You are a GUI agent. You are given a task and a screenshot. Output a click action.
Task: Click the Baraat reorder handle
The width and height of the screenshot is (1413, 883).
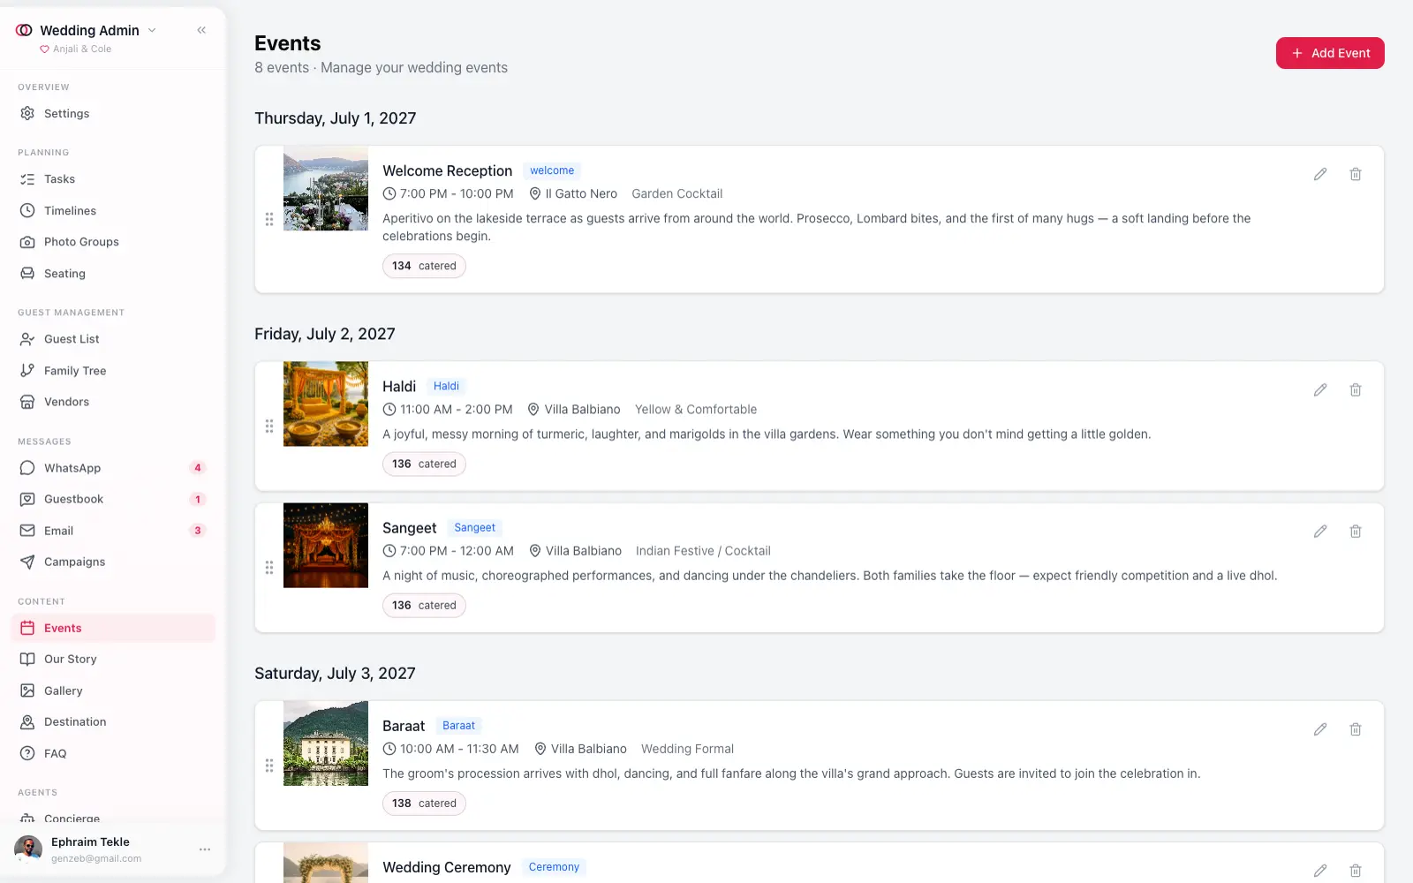point(269,766)
